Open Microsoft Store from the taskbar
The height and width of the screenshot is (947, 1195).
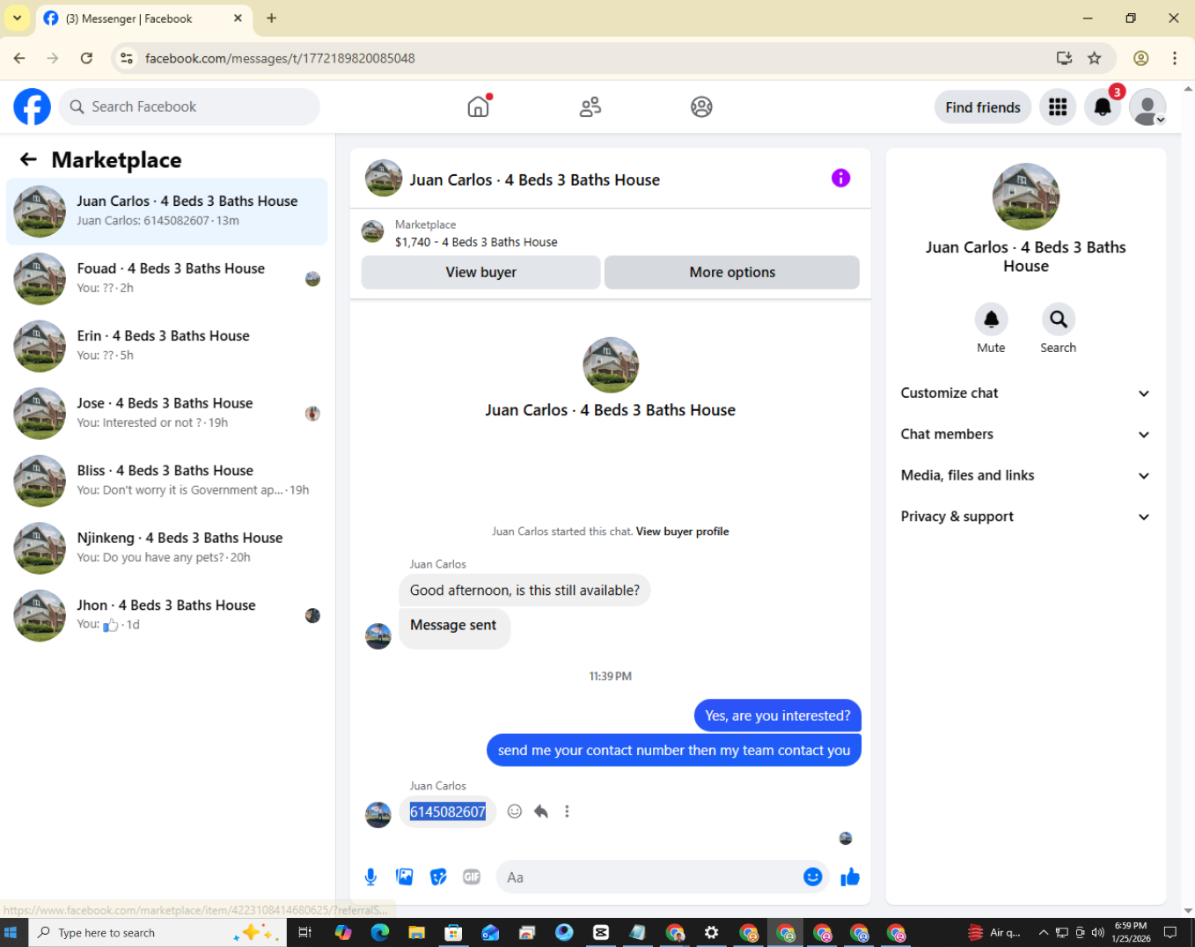coord(453,933)
